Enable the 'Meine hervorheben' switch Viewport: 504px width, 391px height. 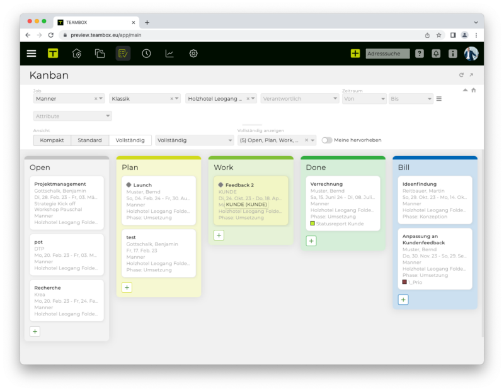(326, 140)
